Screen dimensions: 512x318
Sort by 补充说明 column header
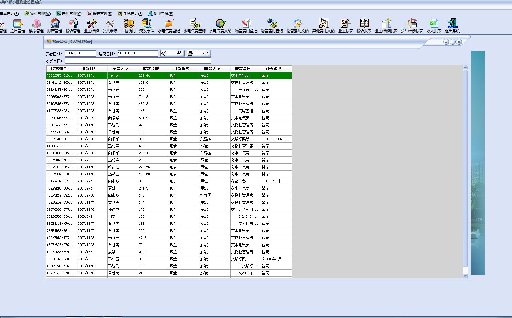click(x=276, y=68)
